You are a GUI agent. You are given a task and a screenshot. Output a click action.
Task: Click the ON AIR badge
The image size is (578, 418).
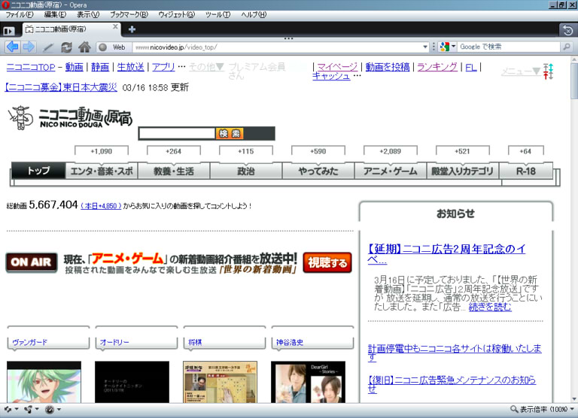32,262
